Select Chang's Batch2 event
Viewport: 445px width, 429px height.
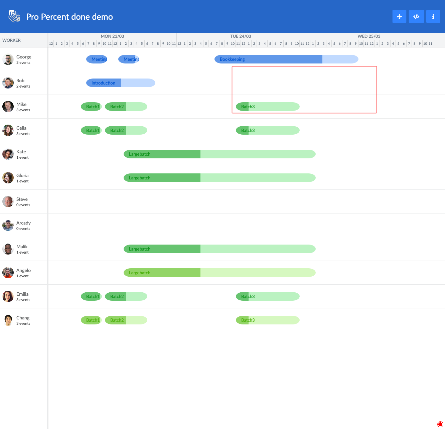pos(126,320)
